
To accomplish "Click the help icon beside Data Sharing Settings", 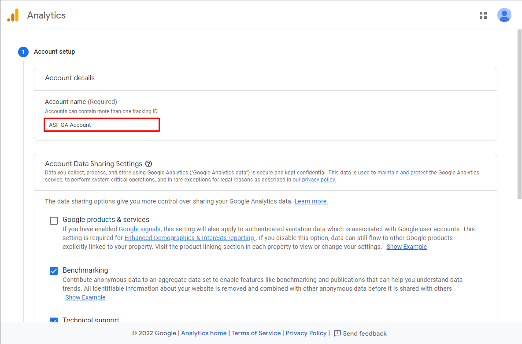I will point(148,164).
